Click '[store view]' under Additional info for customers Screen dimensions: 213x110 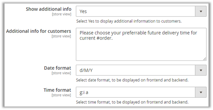(x=61, y=36)
